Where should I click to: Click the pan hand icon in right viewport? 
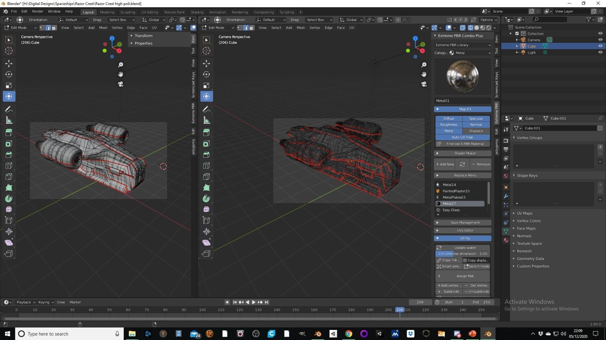pyautogui.click(x=424, y=74)
